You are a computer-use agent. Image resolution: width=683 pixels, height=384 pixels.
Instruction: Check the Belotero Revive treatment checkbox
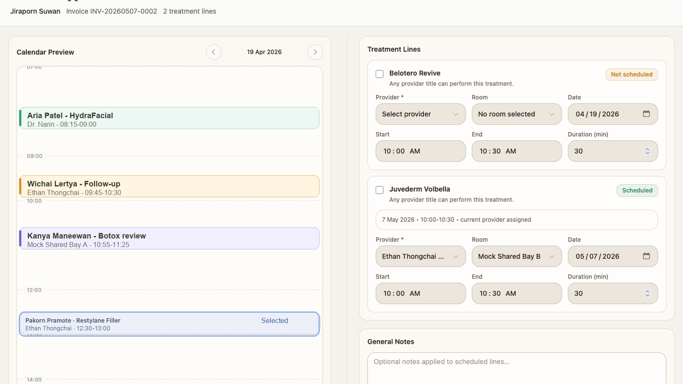[379, 74]
